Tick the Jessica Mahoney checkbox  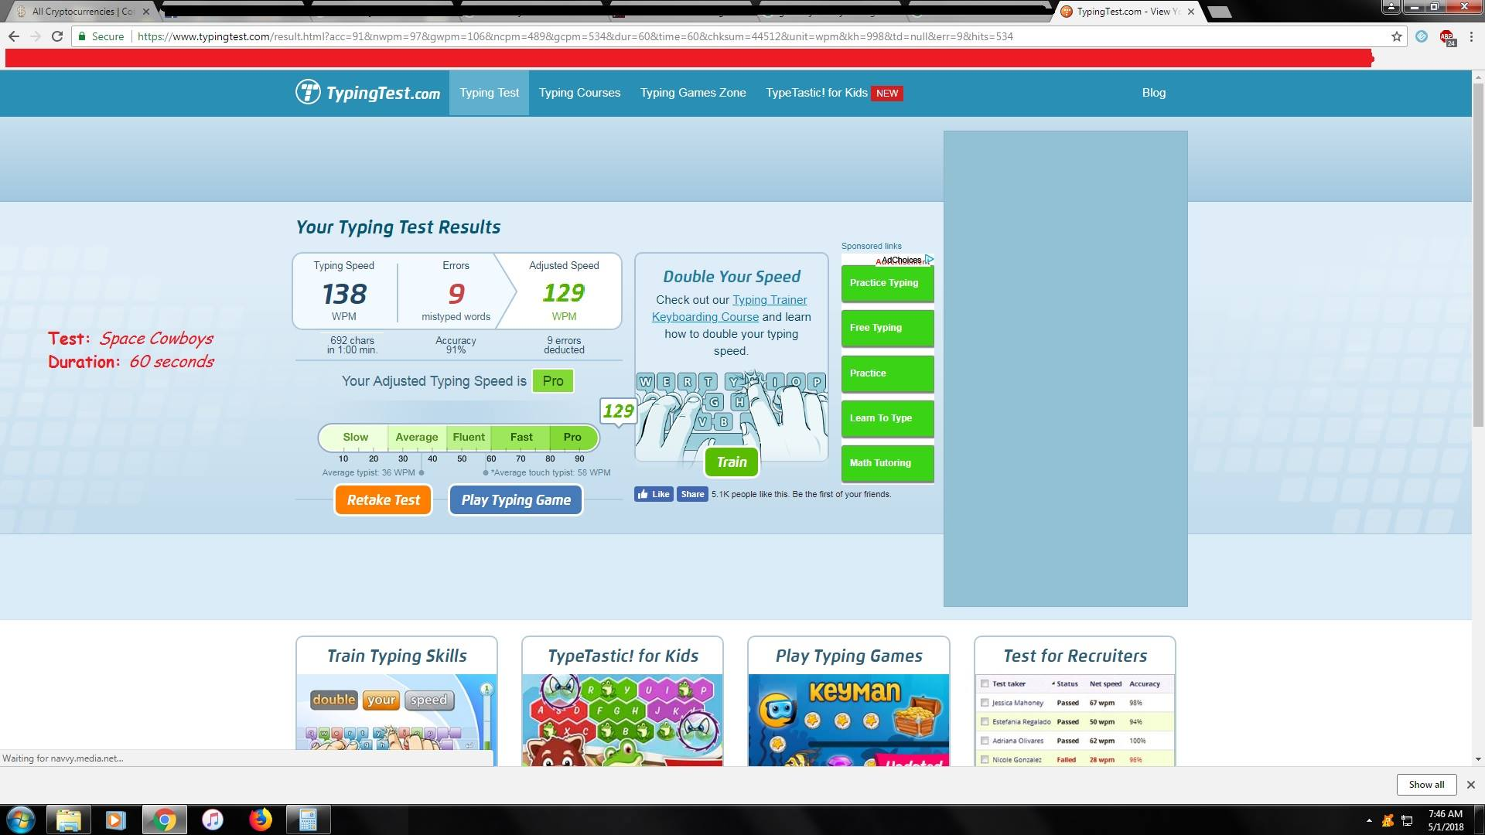(x=985, y=703)
